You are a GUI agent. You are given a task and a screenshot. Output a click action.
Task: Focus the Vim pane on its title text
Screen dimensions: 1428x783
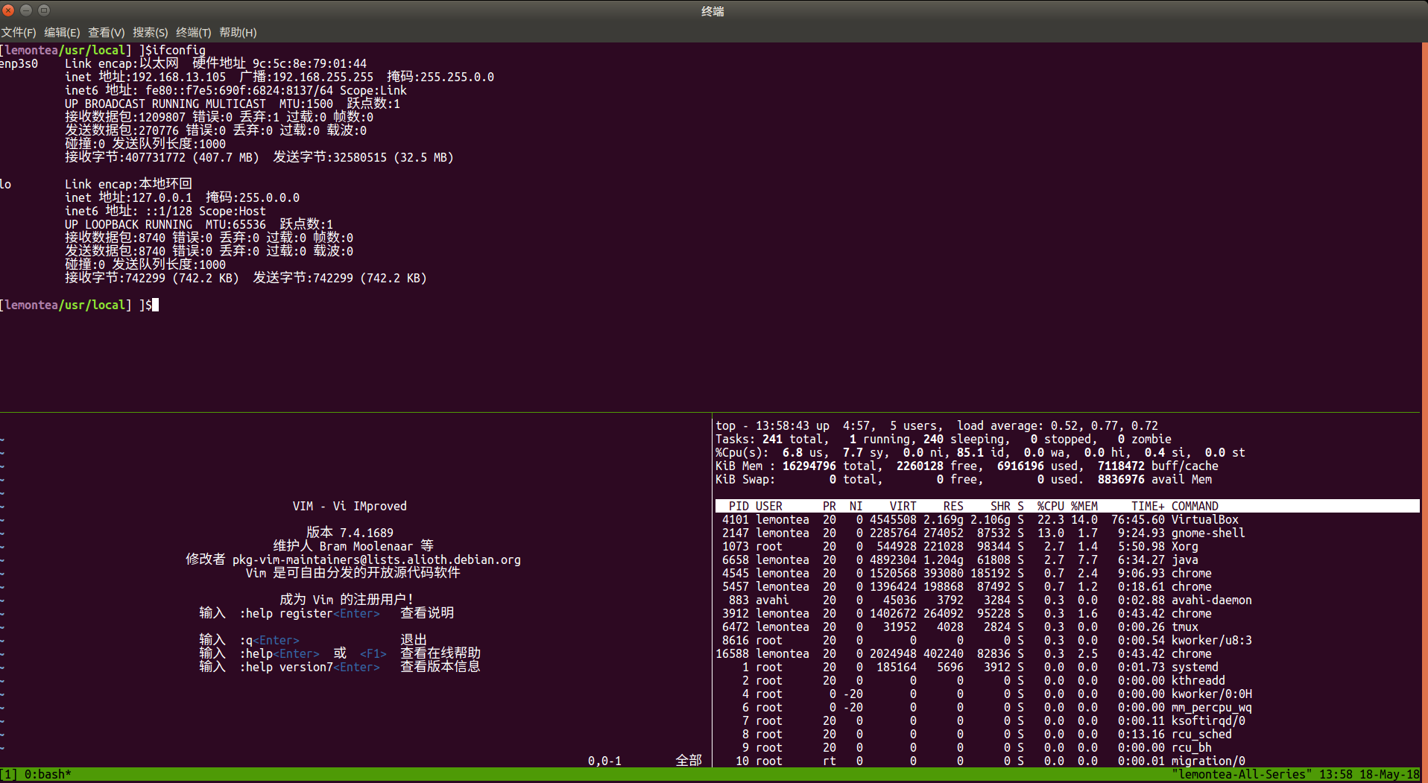tap(350, 506)
